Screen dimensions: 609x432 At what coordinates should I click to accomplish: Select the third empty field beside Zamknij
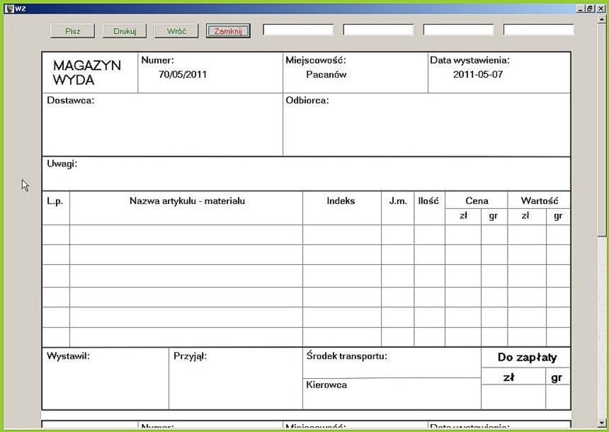(458, 30)
